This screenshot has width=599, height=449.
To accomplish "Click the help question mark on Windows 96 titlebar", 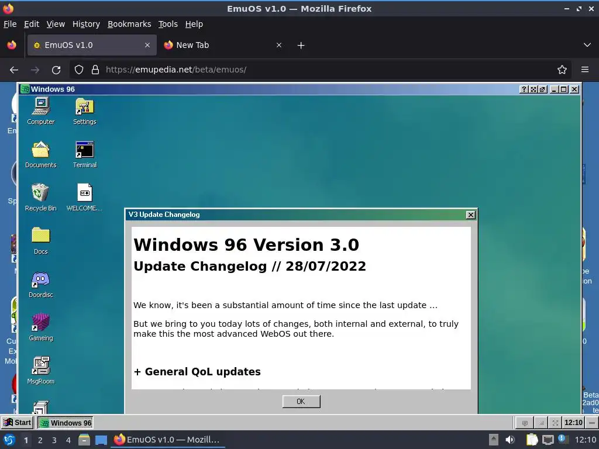I will [x=524, y=89].
